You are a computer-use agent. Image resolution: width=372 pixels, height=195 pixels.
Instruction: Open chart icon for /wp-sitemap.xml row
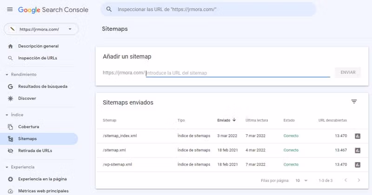(x=358, y=165)
